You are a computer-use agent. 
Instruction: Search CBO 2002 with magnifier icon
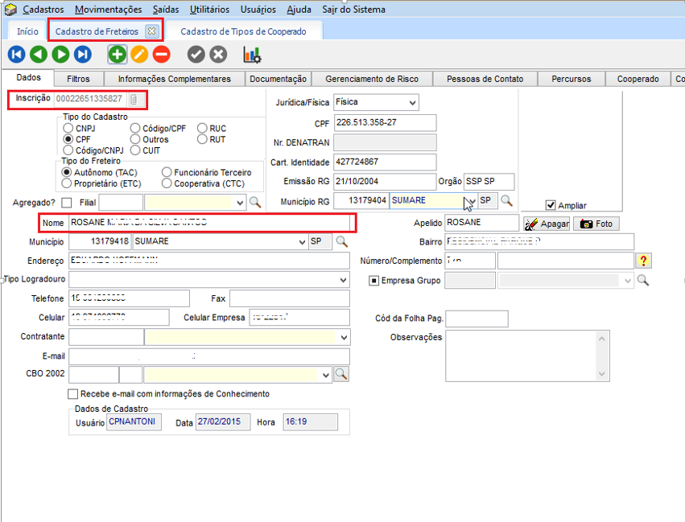pos(341,374)
